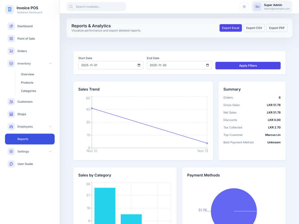299x224 pixels.
Task: Click the Invoice POS logo icon
Action: 10,10
